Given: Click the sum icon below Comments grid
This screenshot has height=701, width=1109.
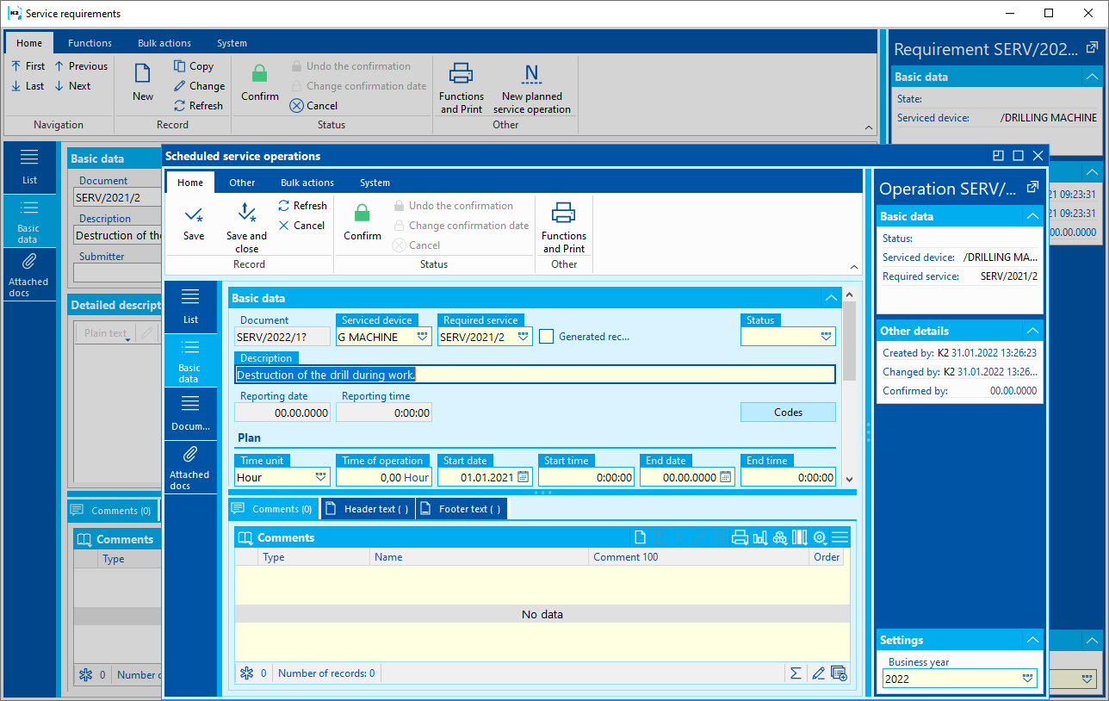Looking at the screenshot, I should (796, 673).
